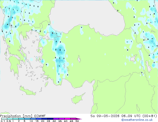Click the (00+81) forecast step label
158x122 pixels.
(150, 116)
